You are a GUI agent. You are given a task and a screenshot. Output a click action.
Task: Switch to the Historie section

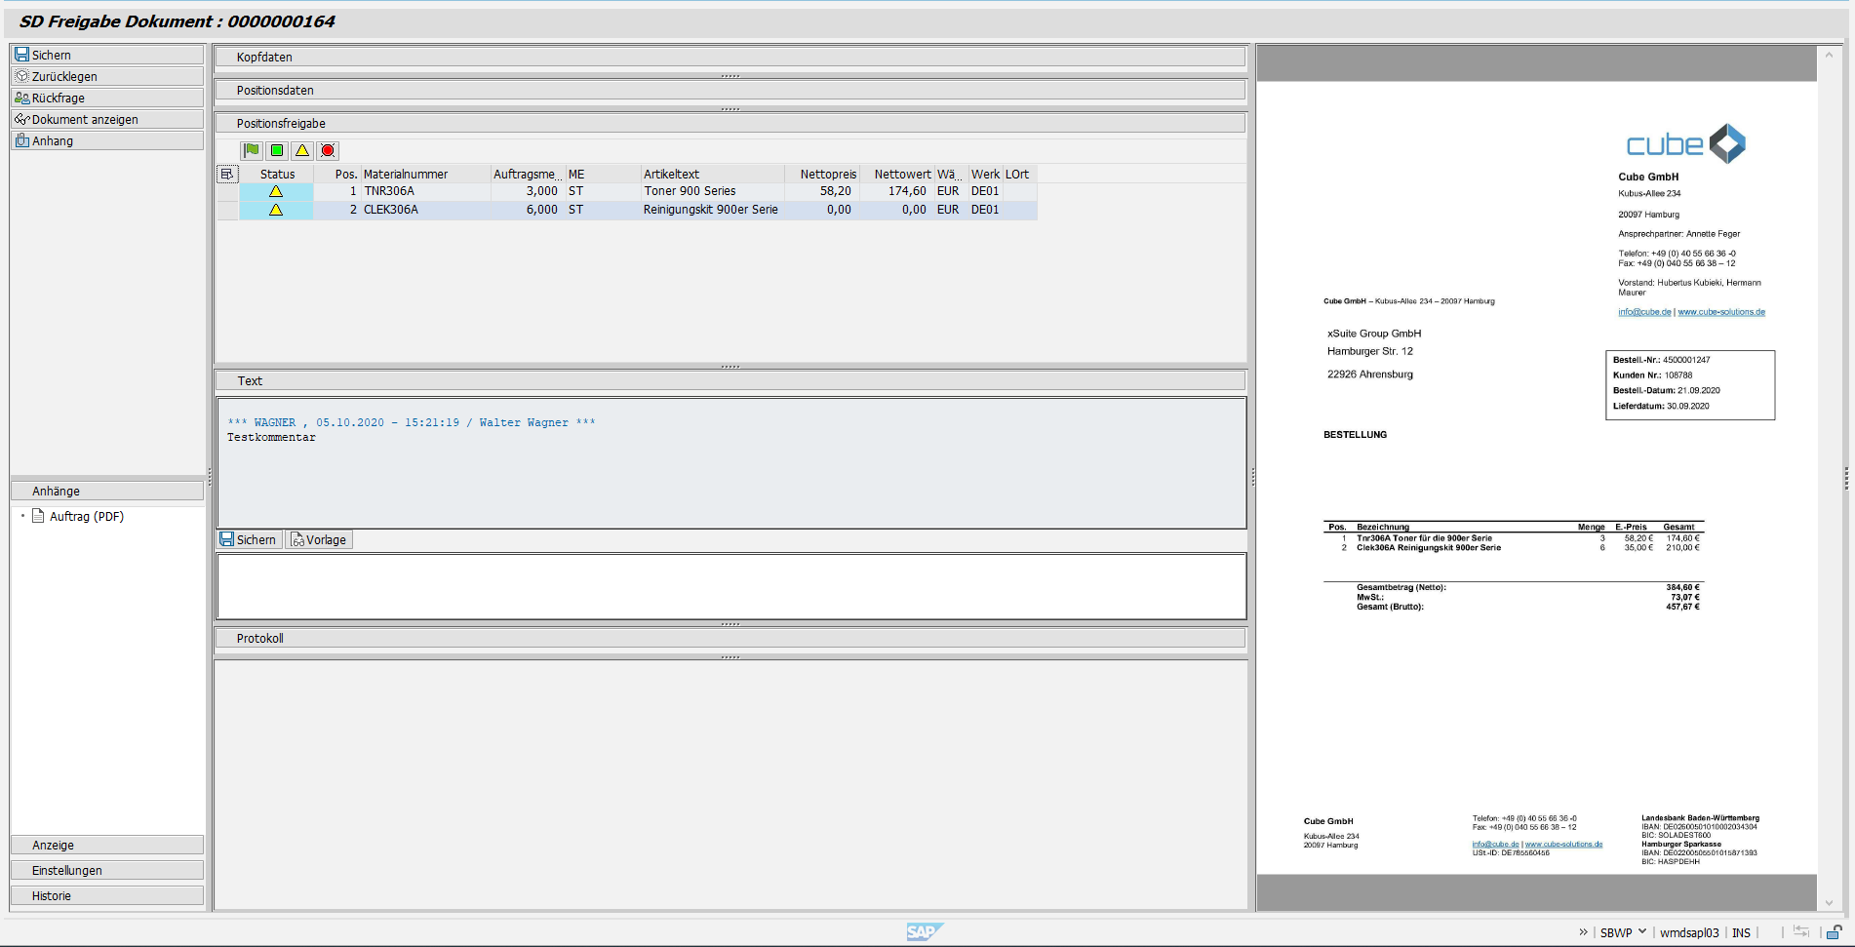tap(106, 894)
